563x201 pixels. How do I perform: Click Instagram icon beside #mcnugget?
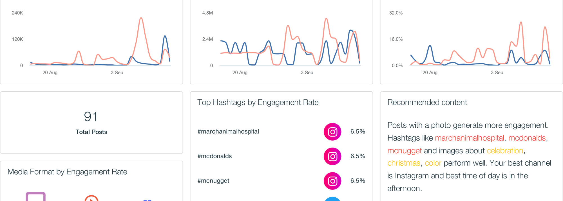[x=332, y=181]
